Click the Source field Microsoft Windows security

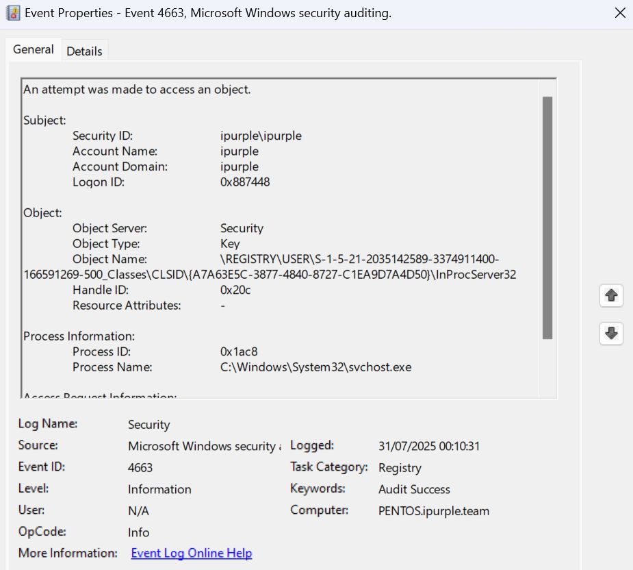click(203, 446)
